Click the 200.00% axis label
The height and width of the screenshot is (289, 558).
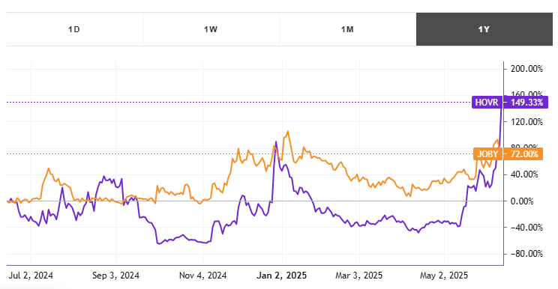(x=527, y=69)
